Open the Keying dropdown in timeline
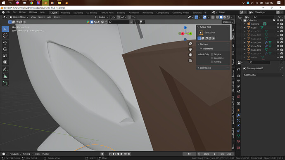This screenshot has height=160, width=285. 28,154
